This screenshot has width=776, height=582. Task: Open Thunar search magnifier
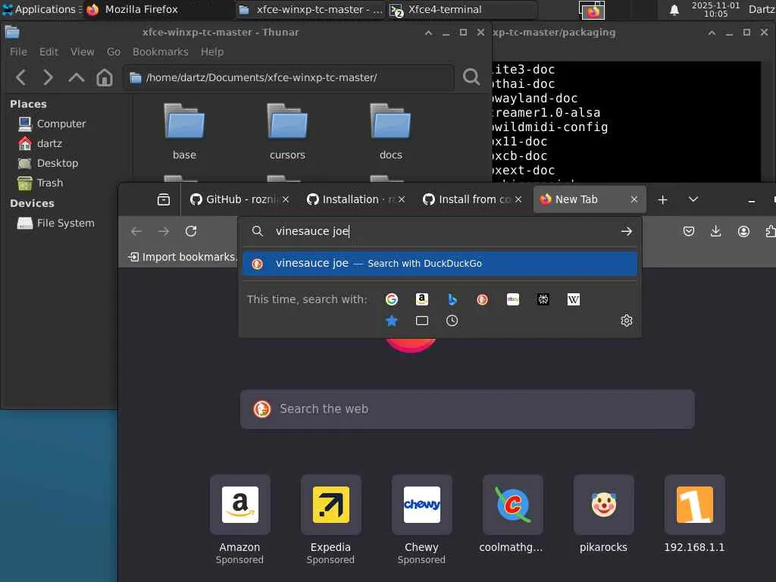click(471, 77)
